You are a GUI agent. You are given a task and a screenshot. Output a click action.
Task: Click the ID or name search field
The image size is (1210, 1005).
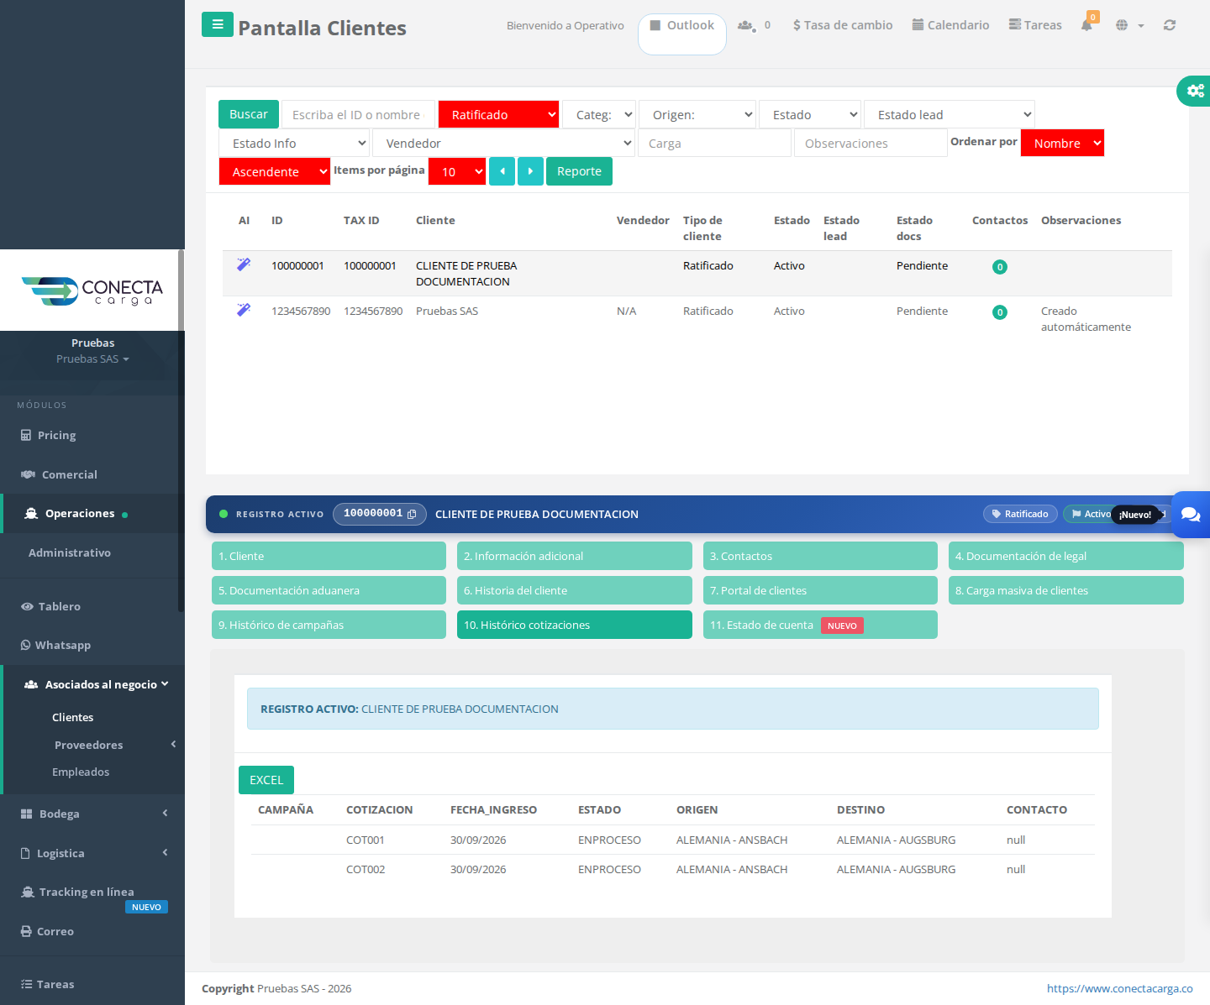coord(359,114)
